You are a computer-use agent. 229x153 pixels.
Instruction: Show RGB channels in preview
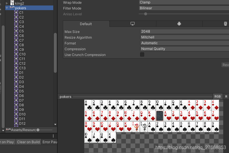[x=217, y=96]
